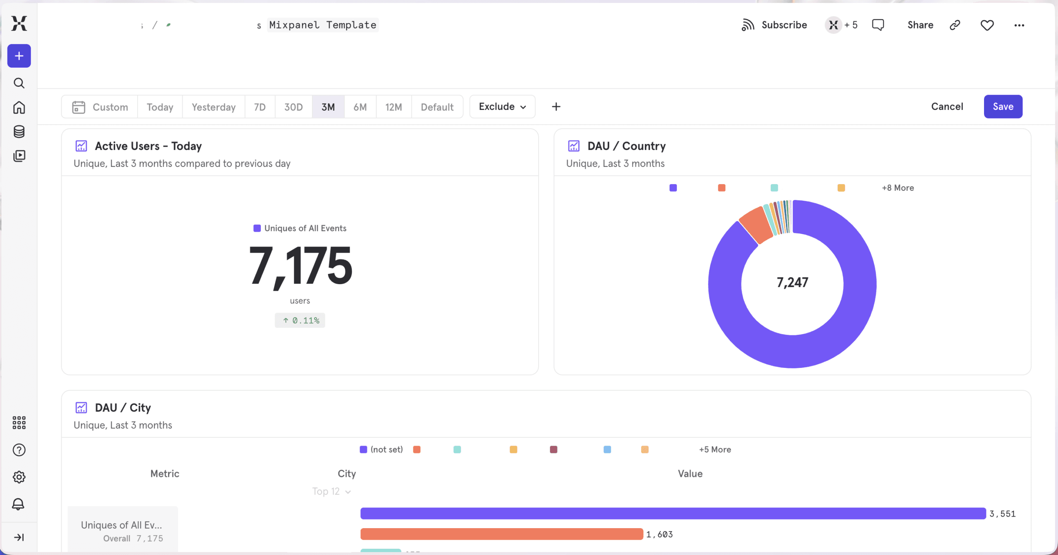Open the session replay sidebar icon
1058x555 pixels.
point(19,156)
